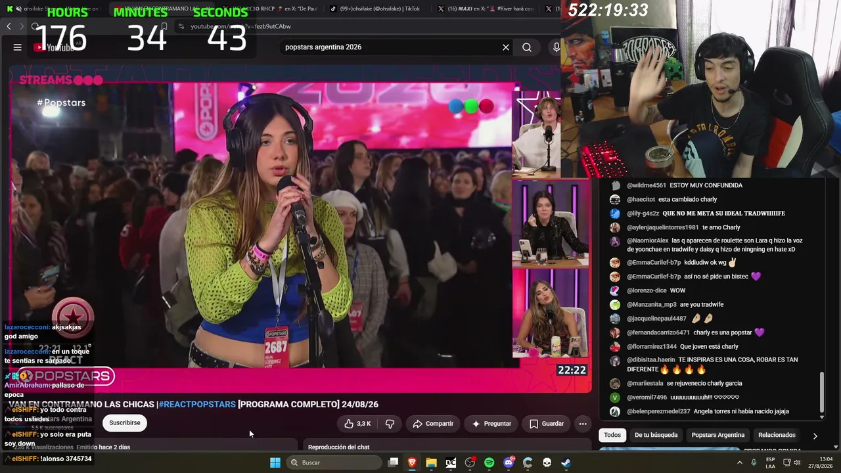Go back with the browser back arrow

pyautogui.click(x=9, y=26)
